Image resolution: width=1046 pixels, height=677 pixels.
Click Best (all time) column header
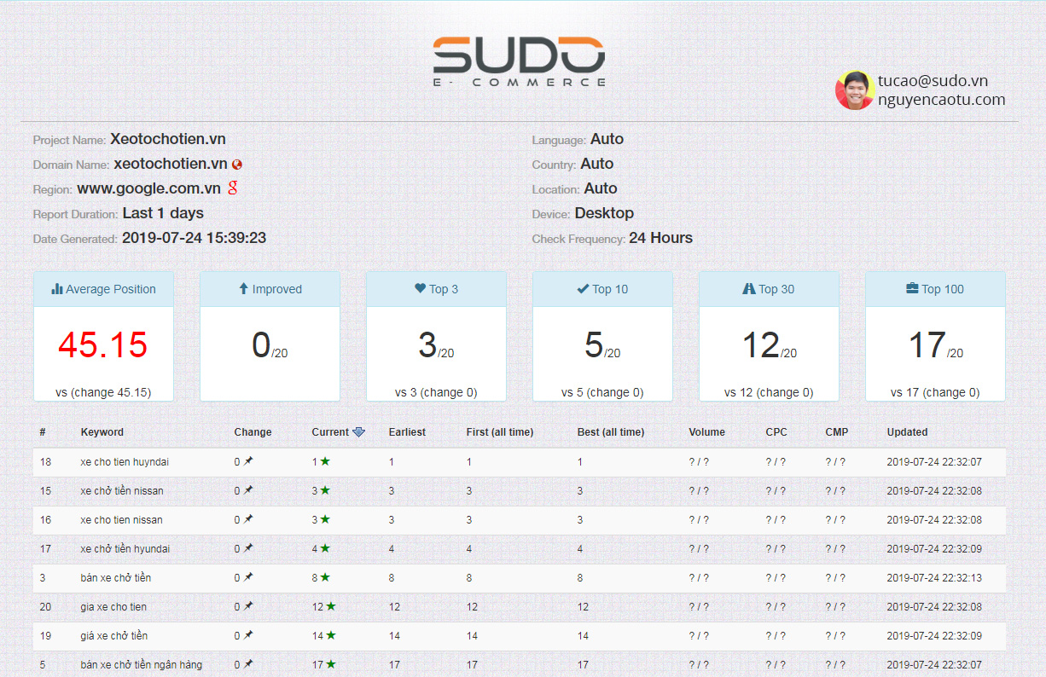click(x=610, y=432)
